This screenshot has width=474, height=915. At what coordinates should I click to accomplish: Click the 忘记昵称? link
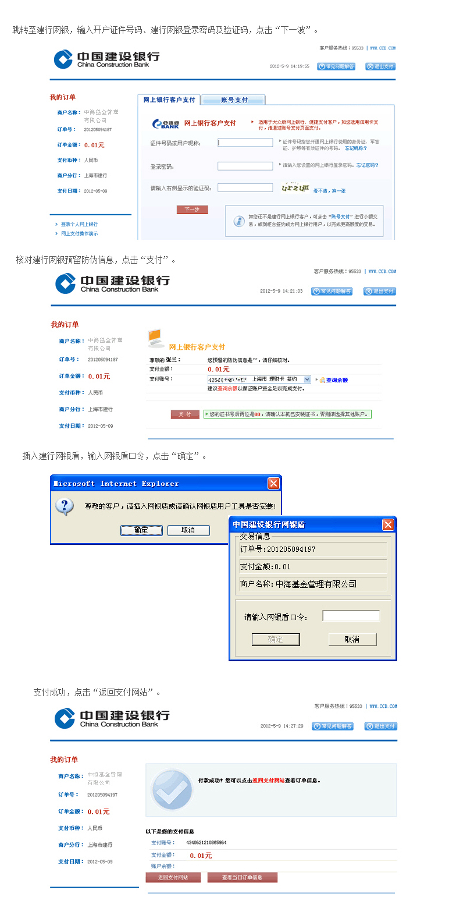[356, 148]
